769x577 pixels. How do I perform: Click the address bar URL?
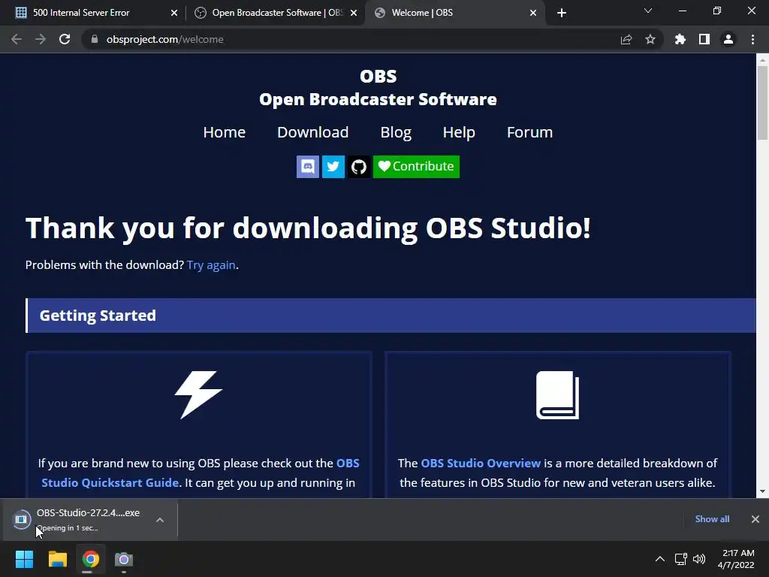click(164, 39)
